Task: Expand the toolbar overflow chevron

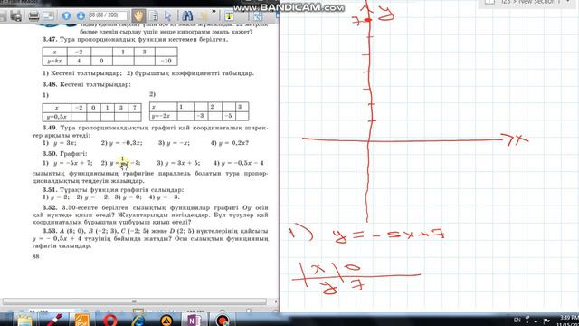Action: pyautogui.click(x=214, y=12)
